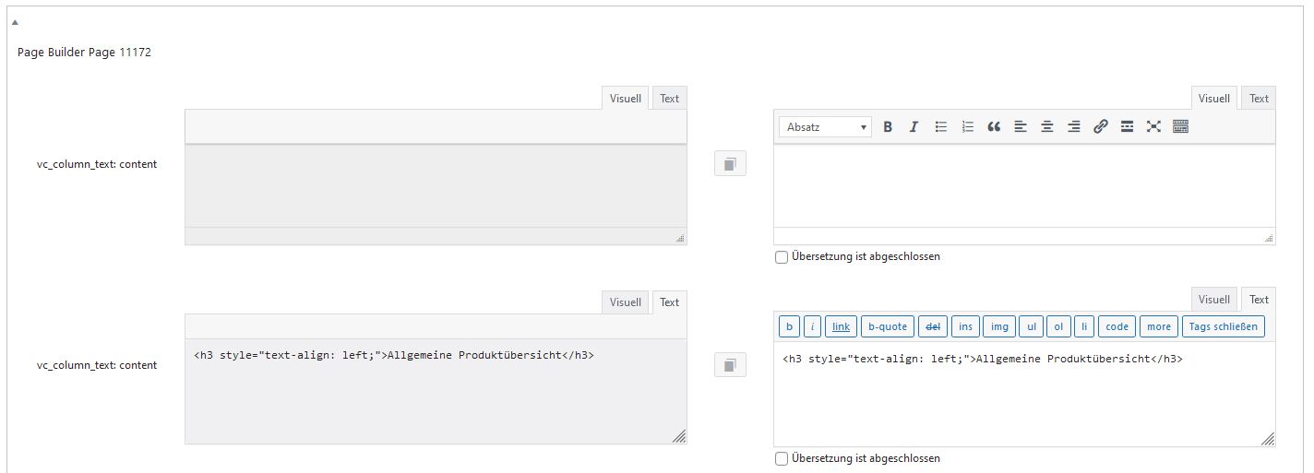
Task: Apply blockquote formatting icon
Action: coord(994,127)
